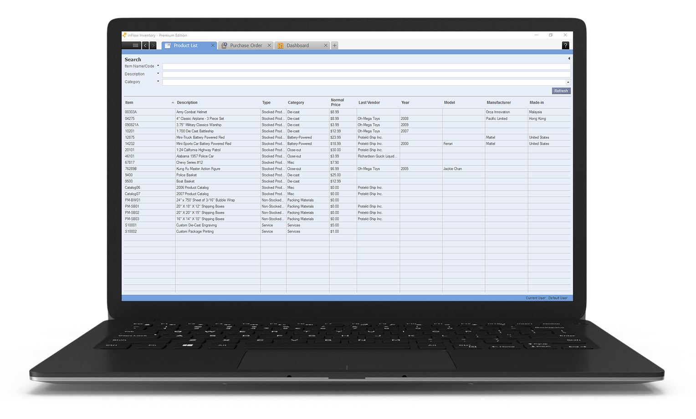Select 'Alabama 1957 Police Car' row

click(347, 156)
